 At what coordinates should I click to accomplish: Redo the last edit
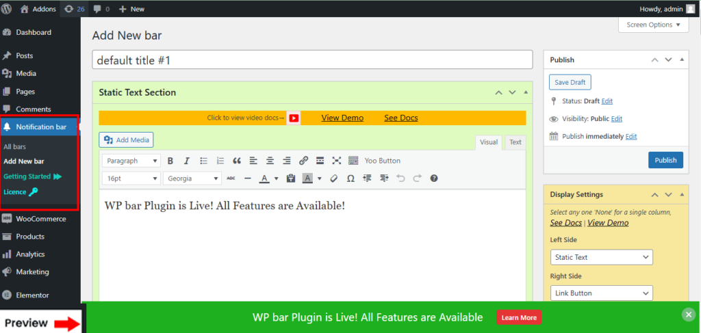[417, 178]
